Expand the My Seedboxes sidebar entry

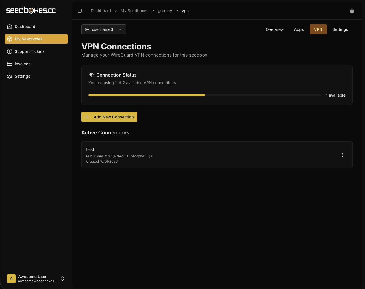coord(29,39)
